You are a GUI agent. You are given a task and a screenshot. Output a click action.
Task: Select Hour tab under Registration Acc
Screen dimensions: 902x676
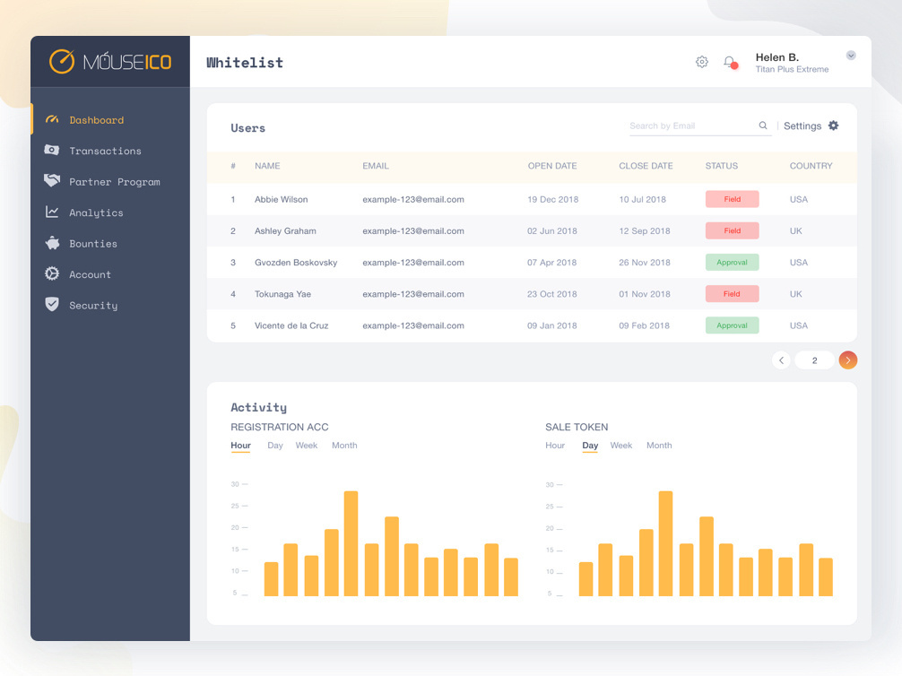[240, 446]
